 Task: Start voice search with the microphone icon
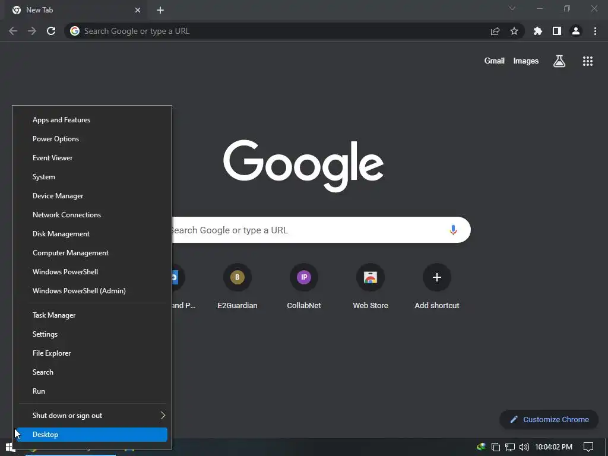click(453, 230)
